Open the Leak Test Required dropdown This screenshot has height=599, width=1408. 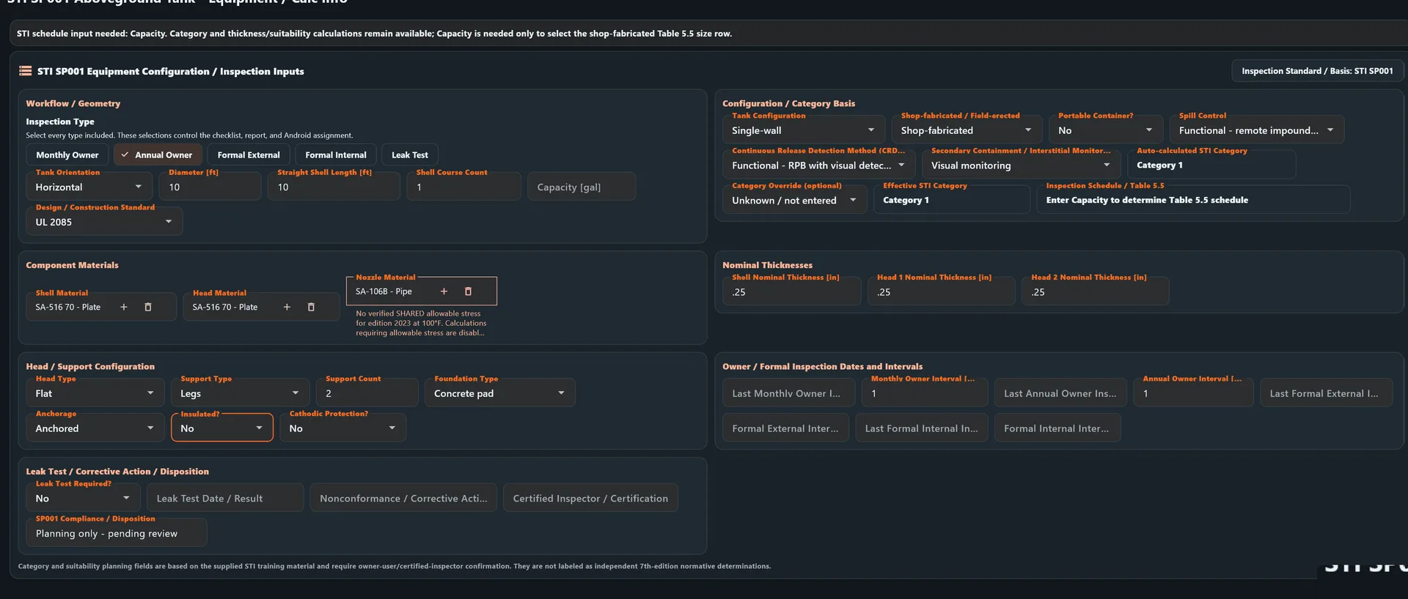(83, 498)
